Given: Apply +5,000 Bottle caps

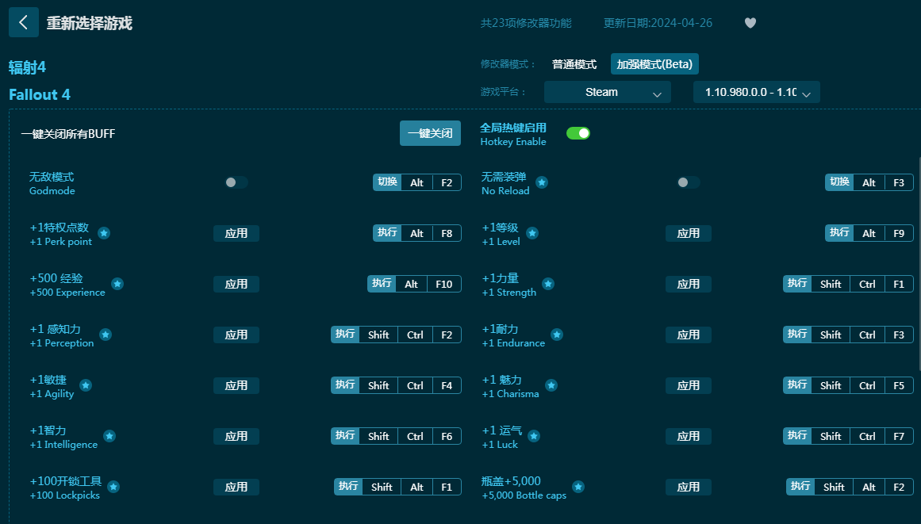Looking at the screenshot, I should (x=689, y=487).
